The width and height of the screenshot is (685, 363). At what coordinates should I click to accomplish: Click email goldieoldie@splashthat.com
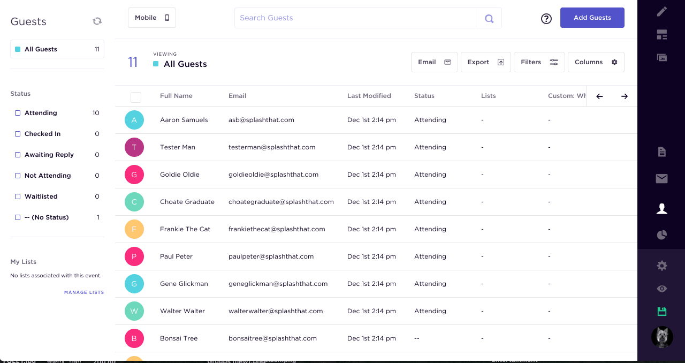coord(273,175)
